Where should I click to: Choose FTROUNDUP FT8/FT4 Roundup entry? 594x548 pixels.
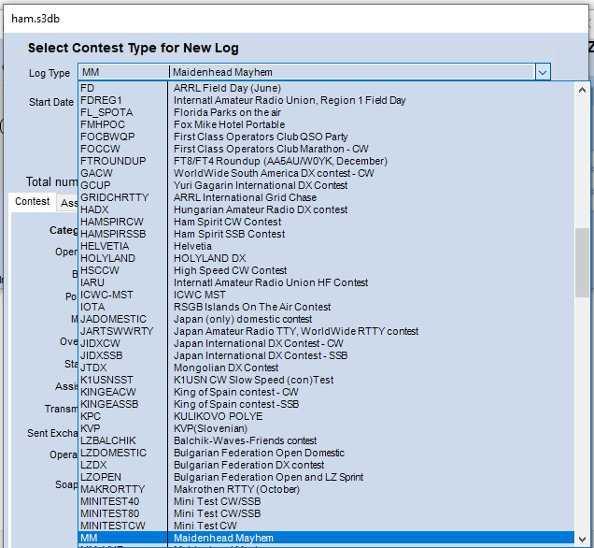(327, 161)
